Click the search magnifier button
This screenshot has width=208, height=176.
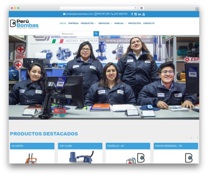click(96, 34)
